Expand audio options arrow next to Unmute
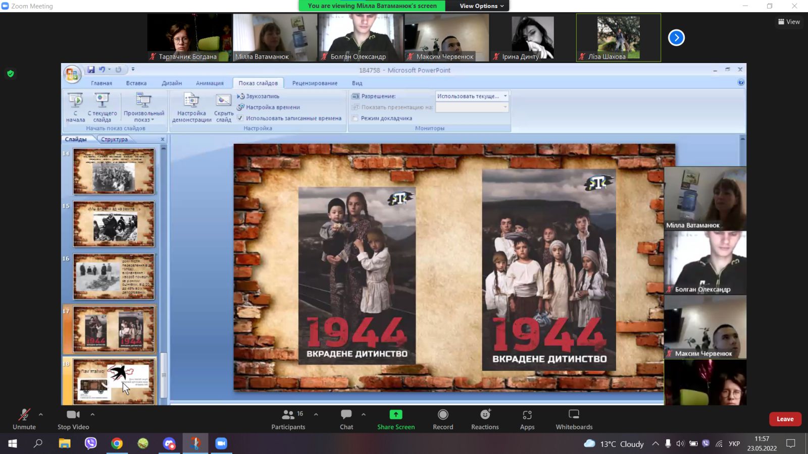This screenshot has height=454, width=808. (41, 414)
